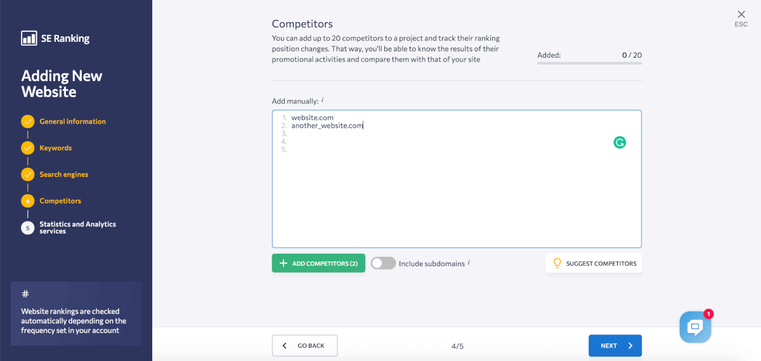Click the General information checkmark icon

tap(28, 122)
